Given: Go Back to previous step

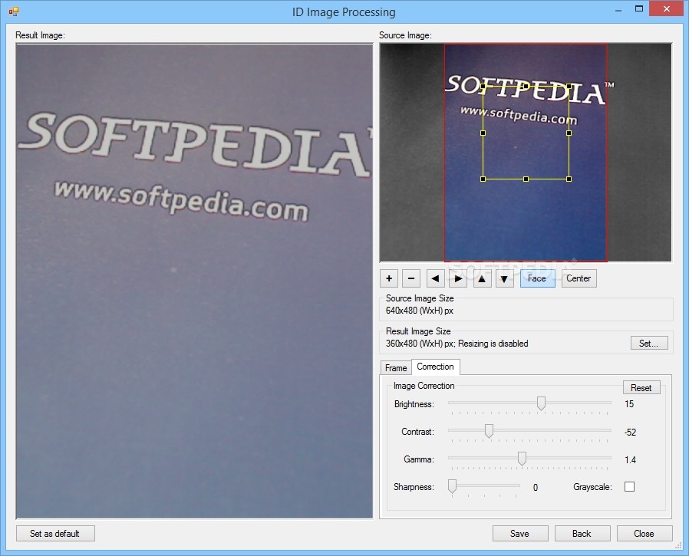Looking at the screenshot, I should (582, 533).
